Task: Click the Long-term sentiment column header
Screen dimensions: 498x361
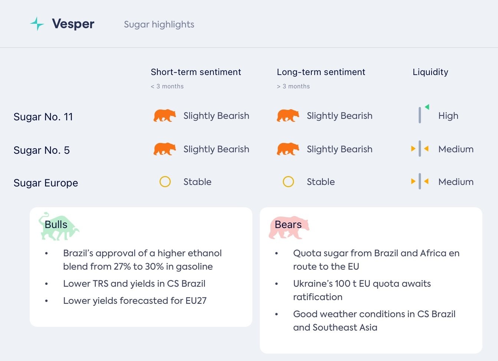Action: [321, 72]
